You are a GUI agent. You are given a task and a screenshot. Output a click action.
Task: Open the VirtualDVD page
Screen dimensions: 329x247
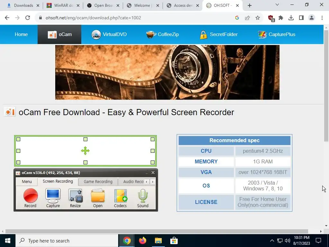click(109, 34)
